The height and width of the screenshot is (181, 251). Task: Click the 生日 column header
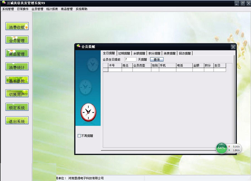pos(220,65)
